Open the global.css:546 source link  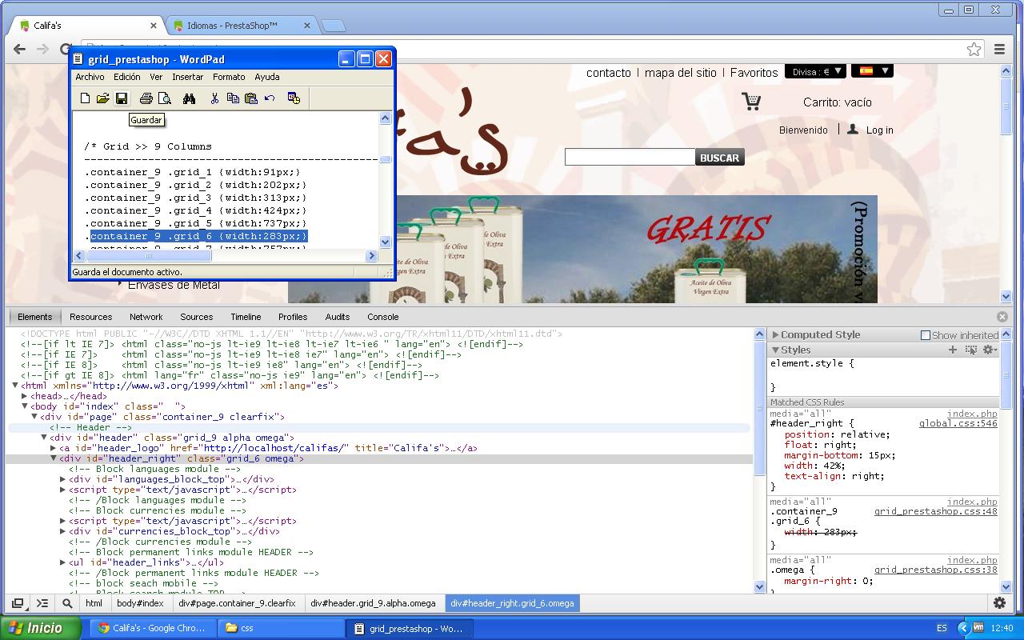958,423
